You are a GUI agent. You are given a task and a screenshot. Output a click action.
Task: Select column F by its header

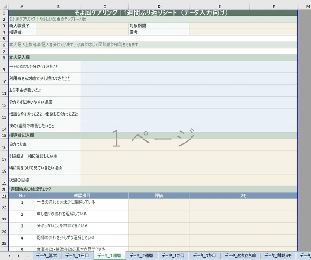274,6
